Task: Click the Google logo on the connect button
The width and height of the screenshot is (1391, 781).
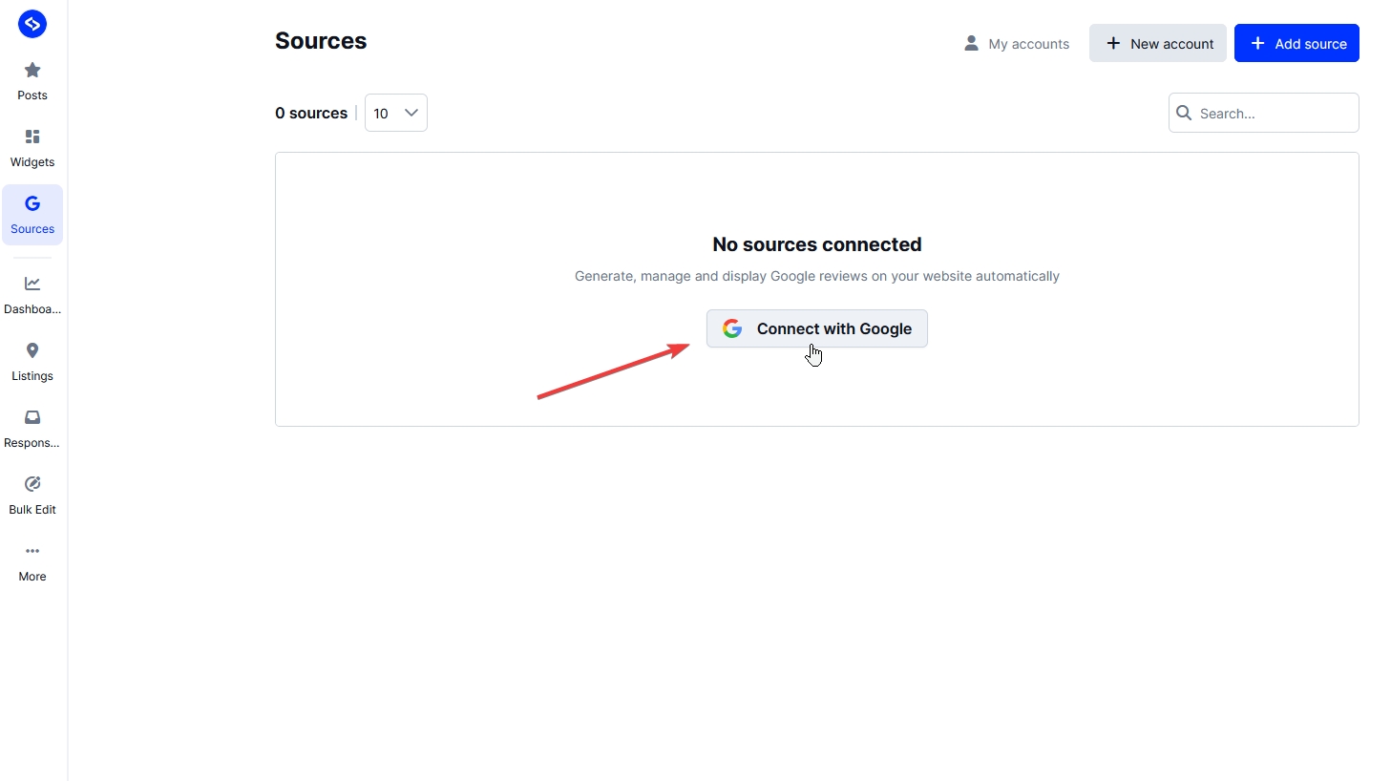Action: 731,327
